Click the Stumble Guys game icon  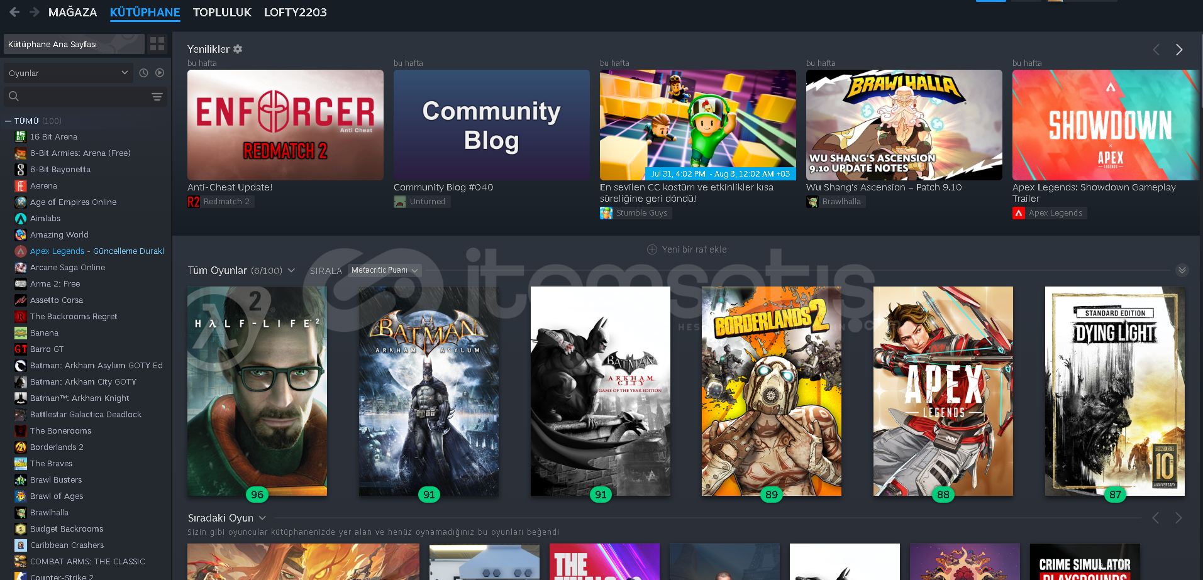coord(606,213)
